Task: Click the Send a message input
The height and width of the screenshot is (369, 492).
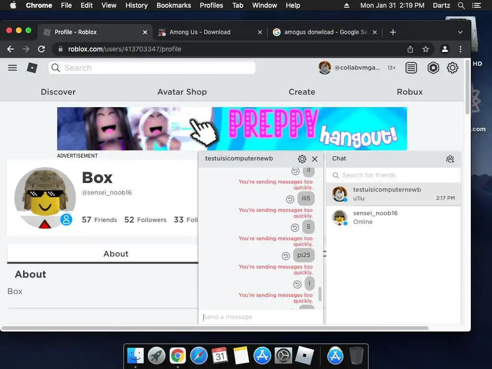Action: tap(261, 317)
